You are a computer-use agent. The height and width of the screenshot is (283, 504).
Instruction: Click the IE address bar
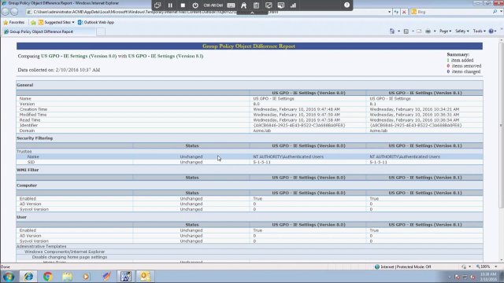click(206, 12)
